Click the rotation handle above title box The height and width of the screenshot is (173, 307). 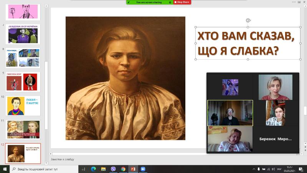pyautogui.click(x=248, y=20)
